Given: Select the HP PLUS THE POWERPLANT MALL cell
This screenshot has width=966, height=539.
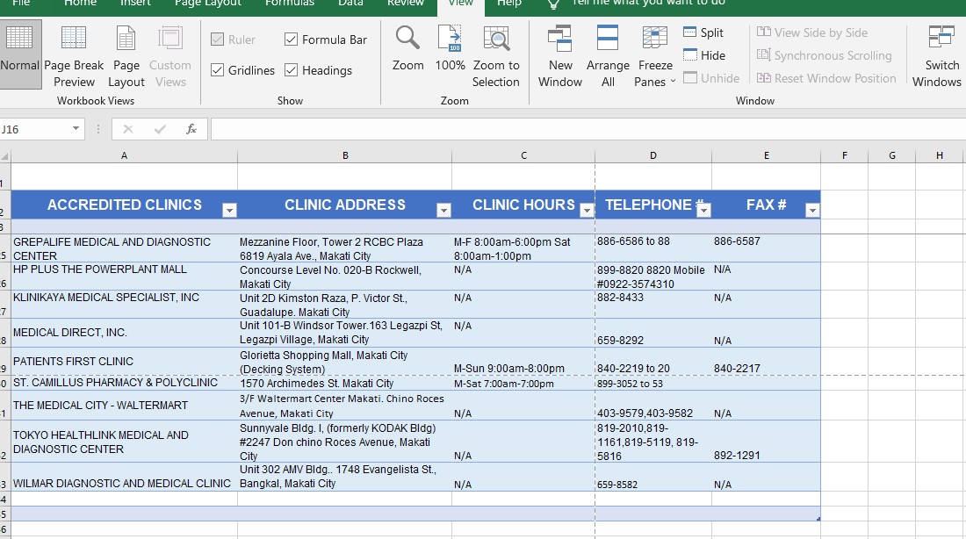Looking at the screenshot, I should pos(124,276).
